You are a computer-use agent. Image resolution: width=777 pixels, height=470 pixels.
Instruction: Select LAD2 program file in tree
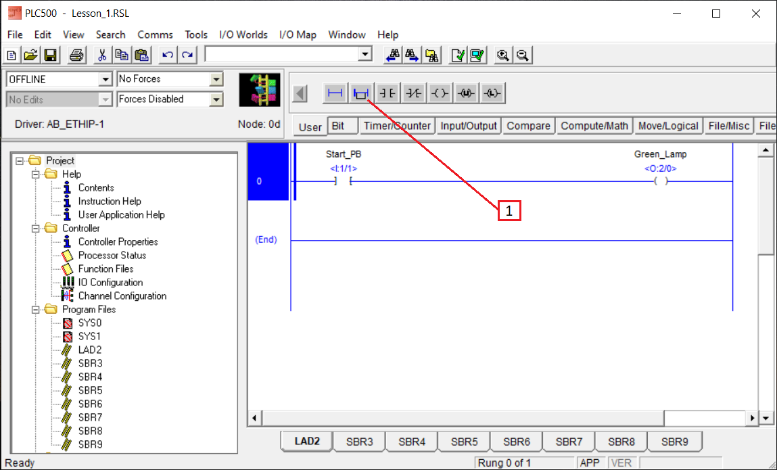(90, 350)
